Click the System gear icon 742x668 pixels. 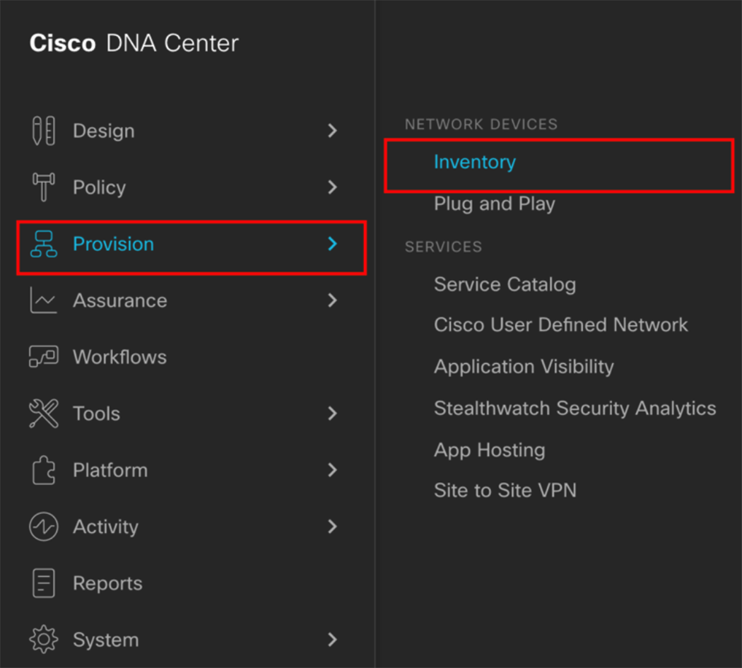click(44, 640)
